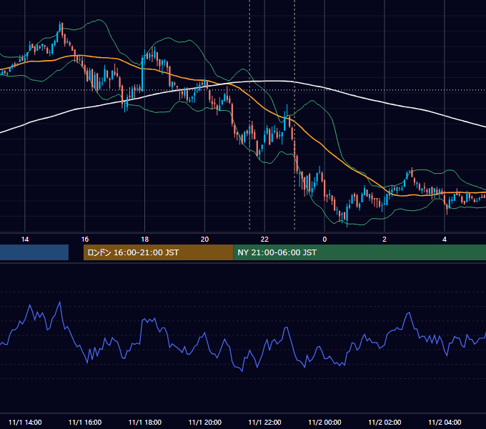The height and width of the screenshot is (429, 486).
Task: Click the blue session bar before London
Action: [34, 252]
